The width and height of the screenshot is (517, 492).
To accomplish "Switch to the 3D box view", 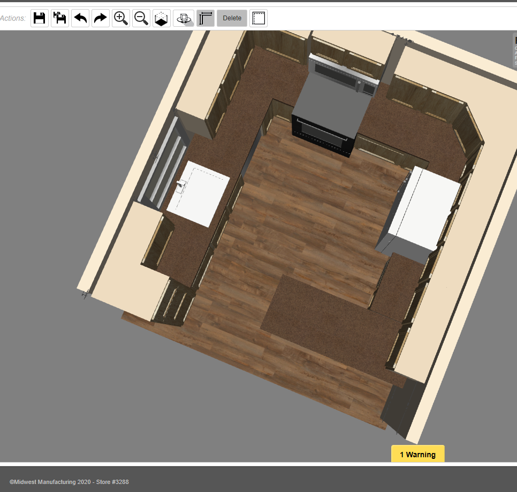I will (x=162, y=18).
